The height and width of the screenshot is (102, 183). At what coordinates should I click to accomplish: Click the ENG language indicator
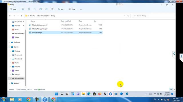(x=150, y=94)
